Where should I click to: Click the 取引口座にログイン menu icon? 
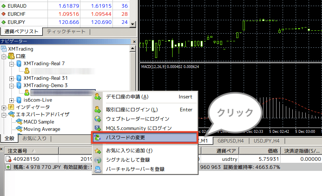click(x=98, y=110)
